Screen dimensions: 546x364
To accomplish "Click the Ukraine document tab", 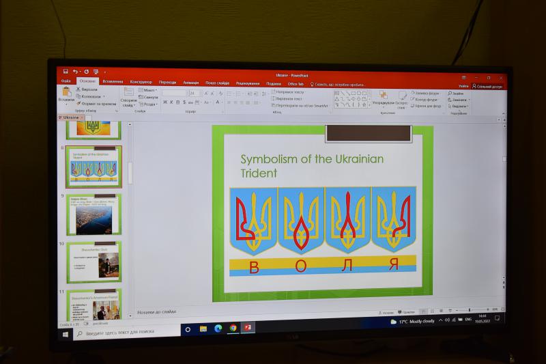I will tap(71, 117).
